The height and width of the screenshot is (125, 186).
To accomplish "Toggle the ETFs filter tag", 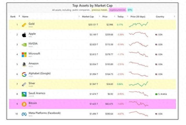I will click(130, 10).
